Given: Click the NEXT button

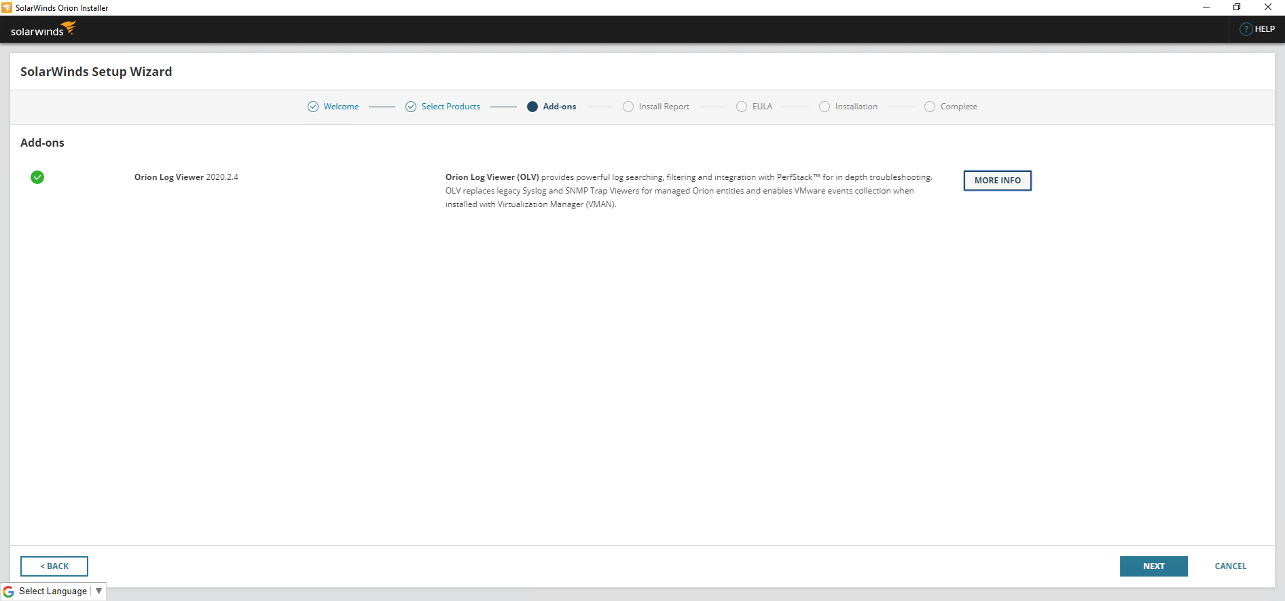Looking at the screenshot, I should click(1153, 566).
